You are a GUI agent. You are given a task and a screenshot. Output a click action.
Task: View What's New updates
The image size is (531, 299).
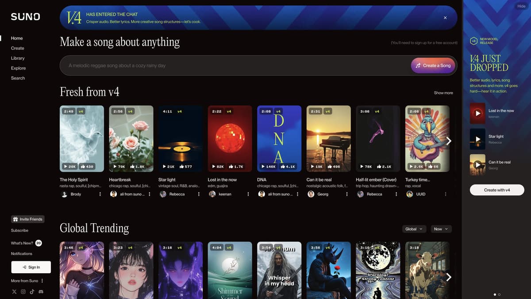(27, 243)
